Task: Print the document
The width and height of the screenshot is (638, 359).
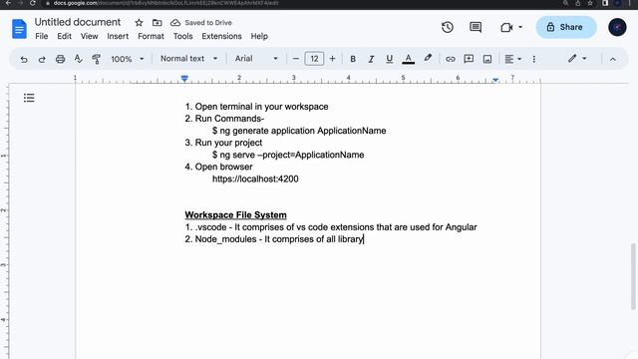Action: pyautogui.click(x=60, y=59)
